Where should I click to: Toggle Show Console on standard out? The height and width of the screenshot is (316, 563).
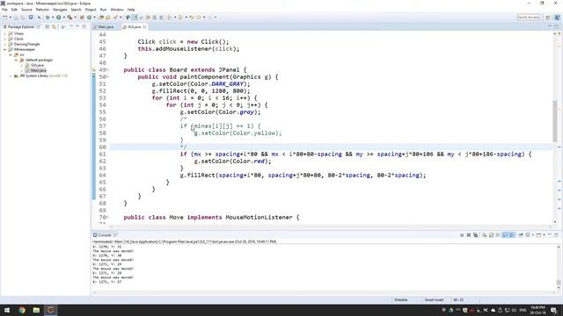(505, 235)
